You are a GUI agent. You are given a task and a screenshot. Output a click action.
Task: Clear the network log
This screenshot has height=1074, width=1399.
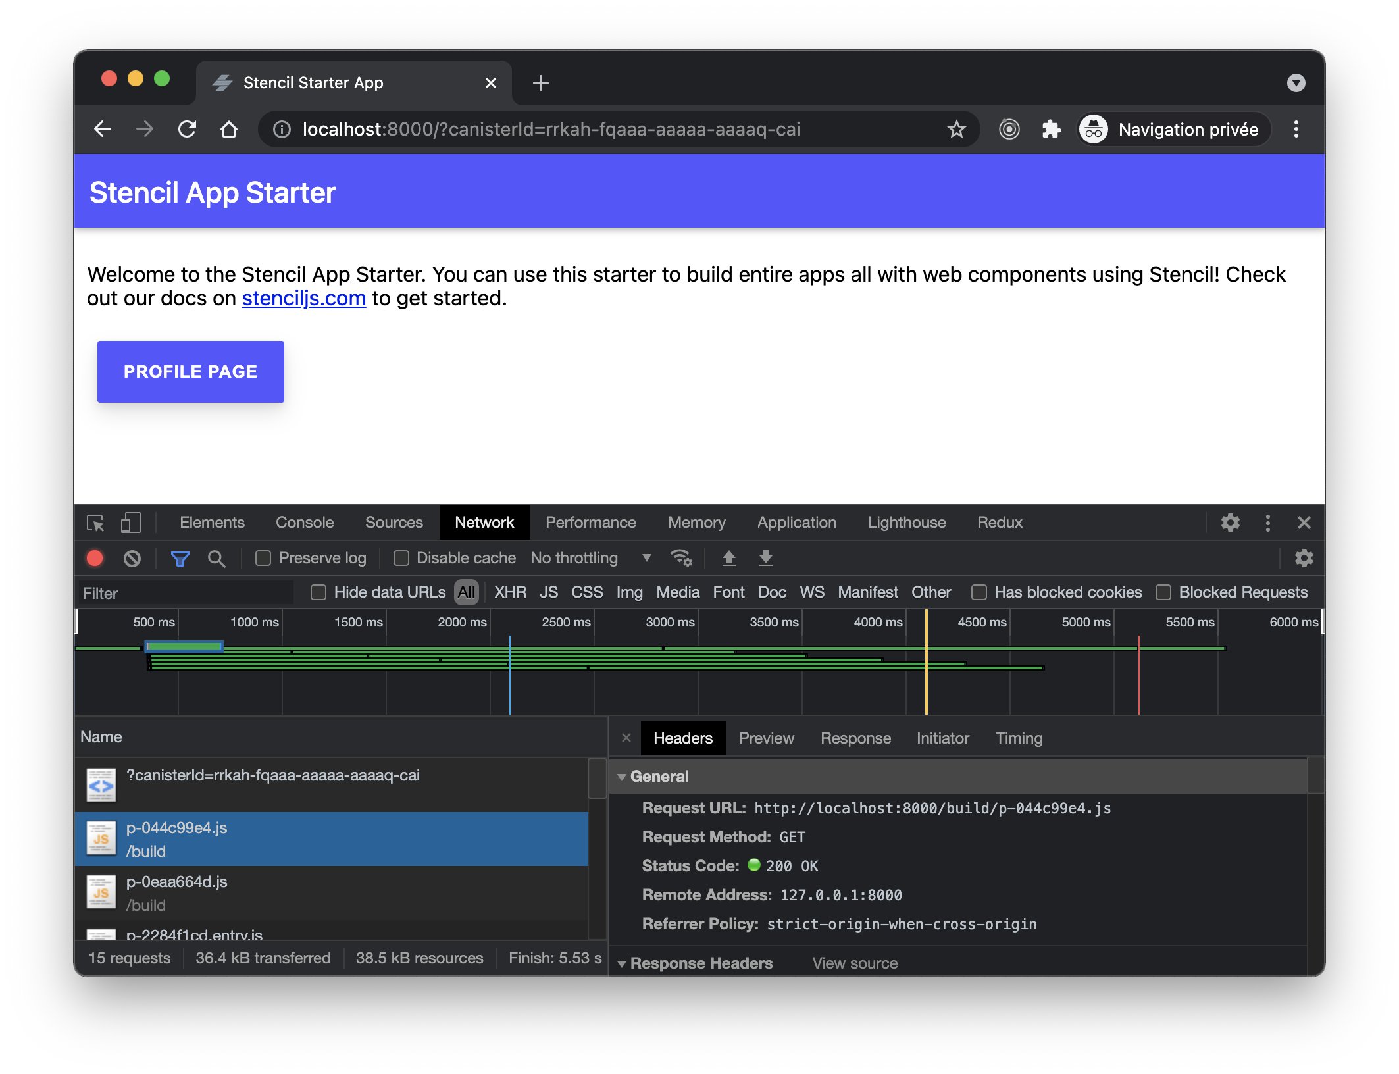132,558
